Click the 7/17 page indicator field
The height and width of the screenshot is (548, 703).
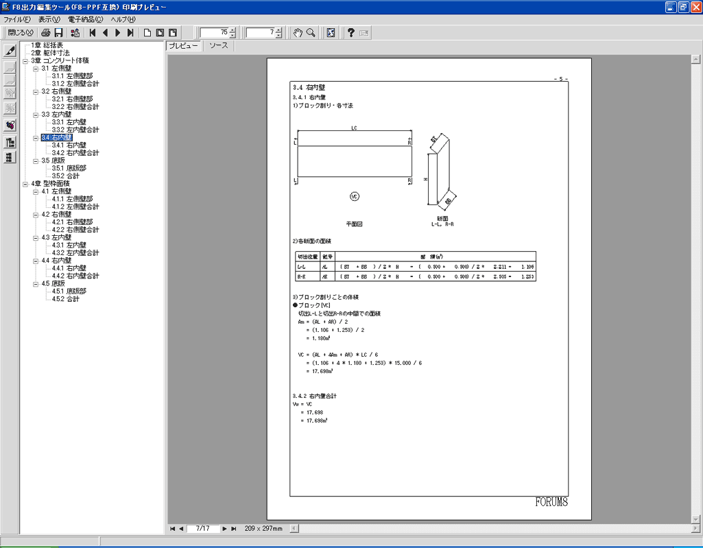coord(203,529)
